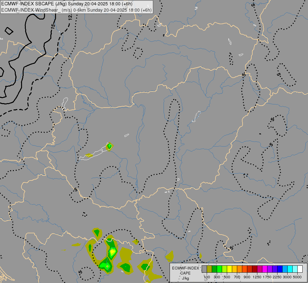The width and height of the screenshot is (308, 283).
Task: Click the 'ECMWF-INDEX WindShear_ (m/s) 0-6km' title line
Action: coord(76,10)
